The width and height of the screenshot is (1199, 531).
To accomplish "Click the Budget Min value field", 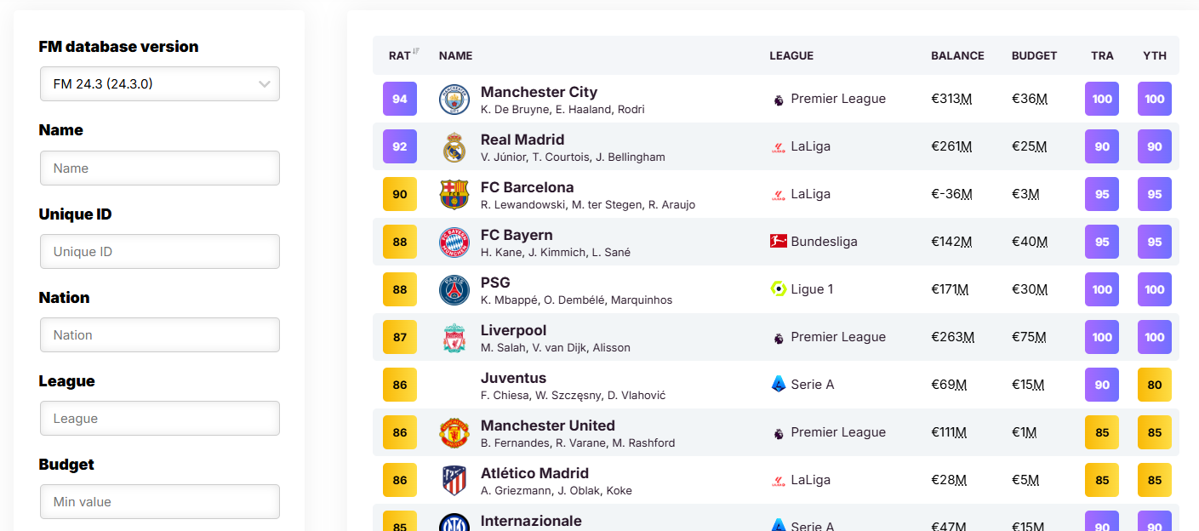I will pos(160,502).
